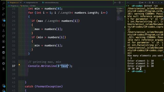Close the terminal panel
The image size is (164, 92).
162,3
